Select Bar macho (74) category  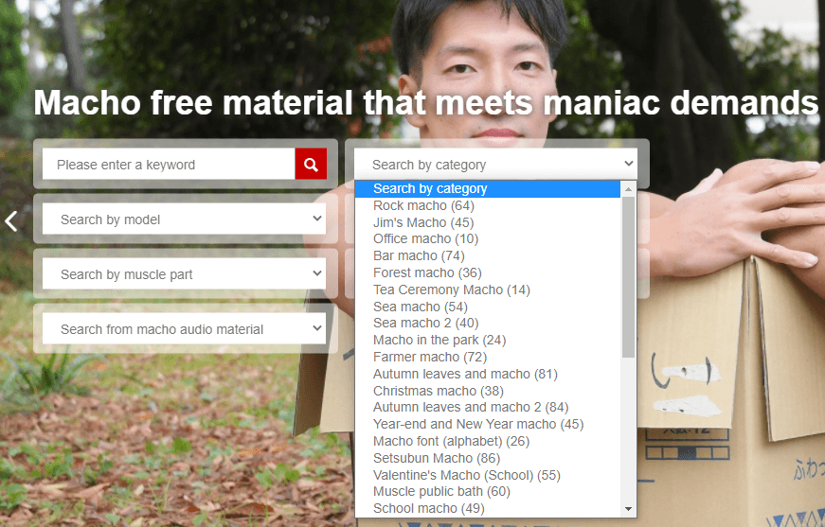pos(488,255)
